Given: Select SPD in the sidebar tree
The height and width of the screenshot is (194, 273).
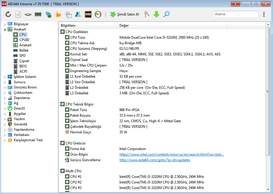Looking at the screenshot, I should point(22,56).
